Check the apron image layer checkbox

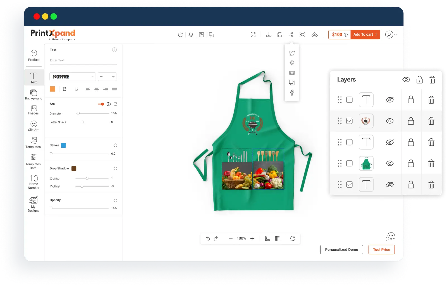point(349,163)
